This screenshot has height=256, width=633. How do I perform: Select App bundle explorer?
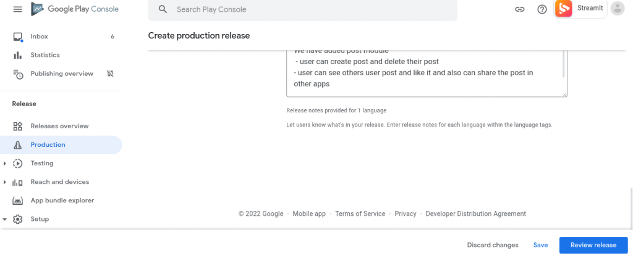pyautogui.click(x=62, y=200)
